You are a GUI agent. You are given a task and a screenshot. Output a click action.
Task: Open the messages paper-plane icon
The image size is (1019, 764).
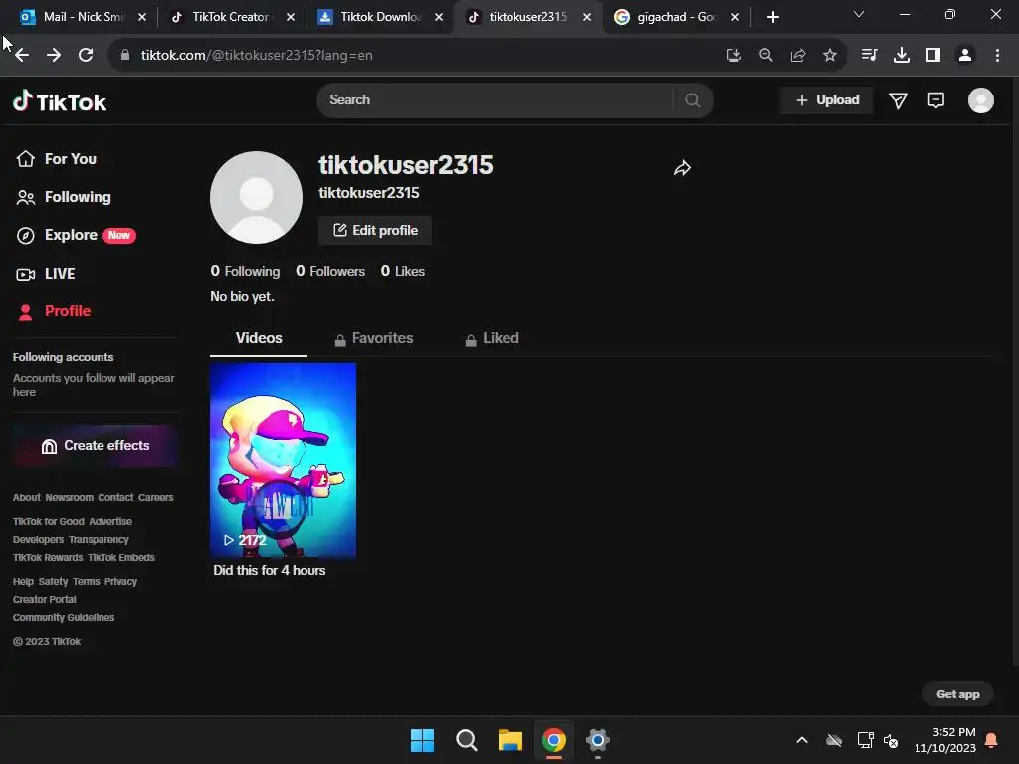click(898, 100)
